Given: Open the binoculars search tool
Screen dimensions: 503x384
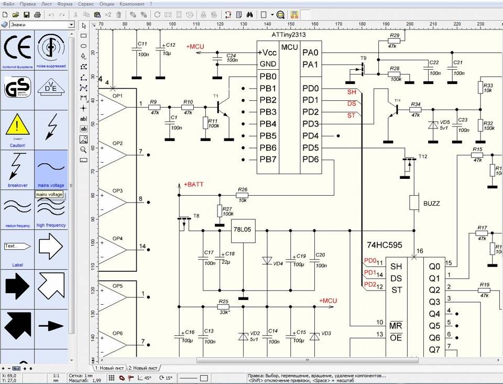Looking at the screenshot, I should click(250, 15).
